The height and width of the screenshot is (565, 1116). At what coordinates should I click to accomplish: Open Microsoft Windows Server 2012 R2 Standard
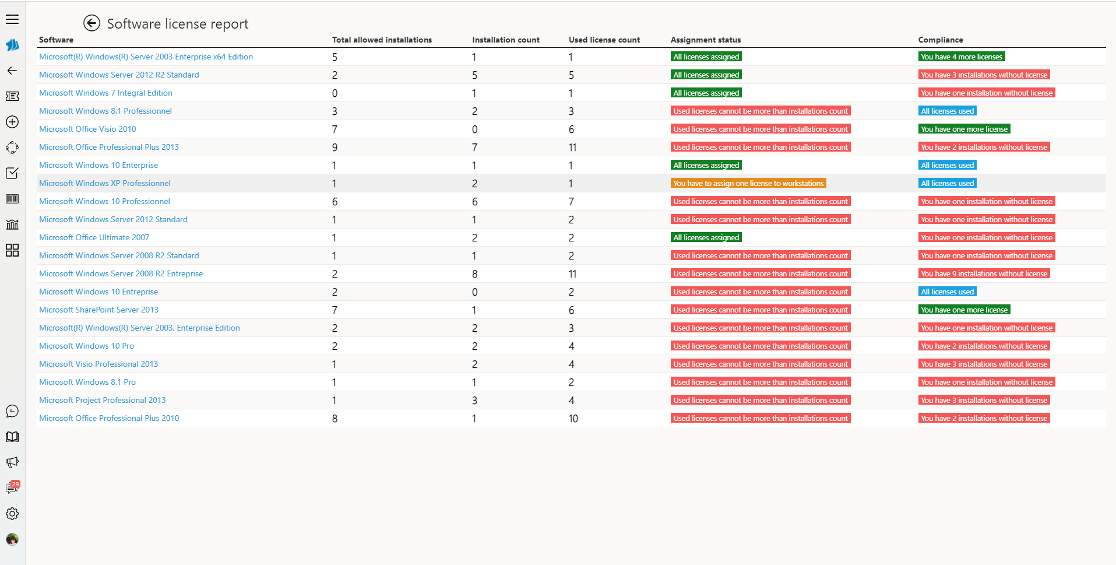[119, 75]
